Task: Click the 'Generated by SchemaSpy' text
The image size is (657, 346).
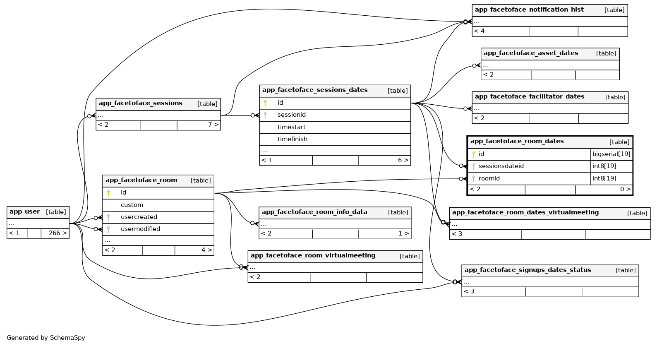Action: coord(46,338)
